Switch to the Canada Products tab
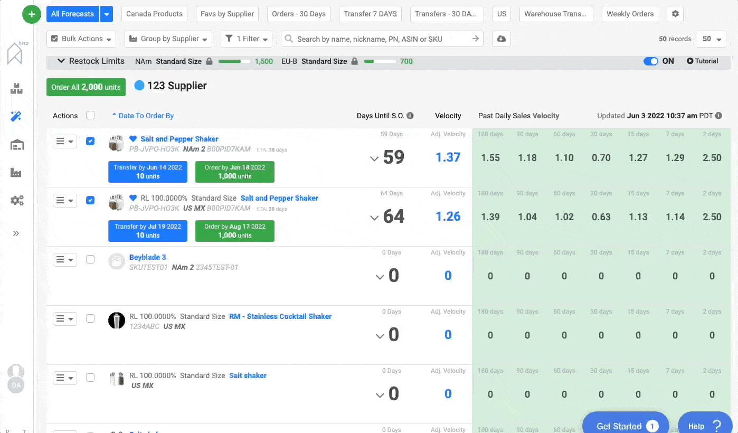 (154, 14)
